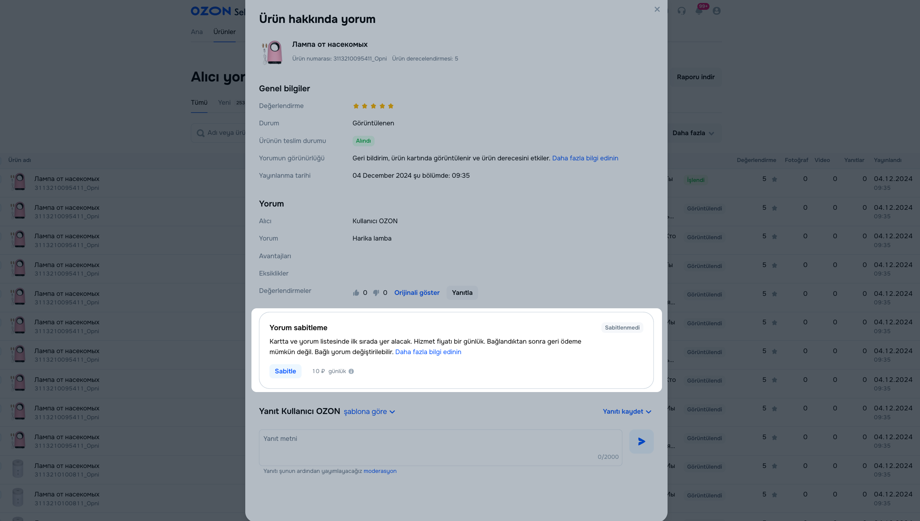Click the Sabitle button
920x521 pixels.
tap(285, 371)
